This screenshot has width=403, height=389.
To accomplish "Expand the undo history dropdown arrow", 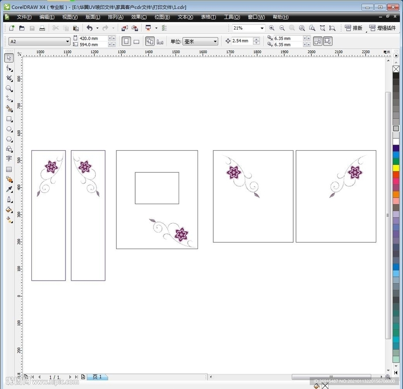I will coord(98,28).
